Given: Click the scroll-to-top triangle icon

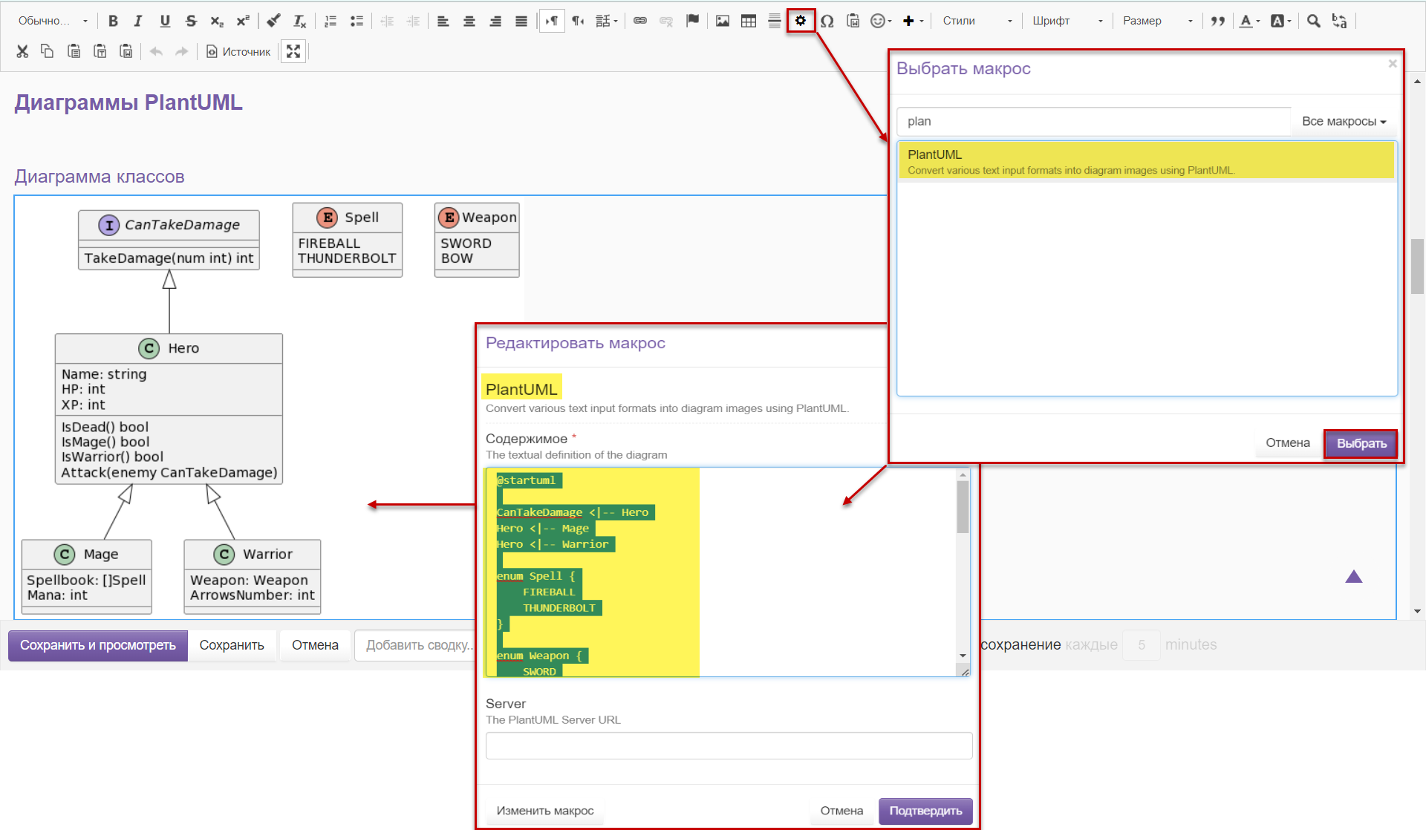Looking at the screenshot, I should 1353,576.
